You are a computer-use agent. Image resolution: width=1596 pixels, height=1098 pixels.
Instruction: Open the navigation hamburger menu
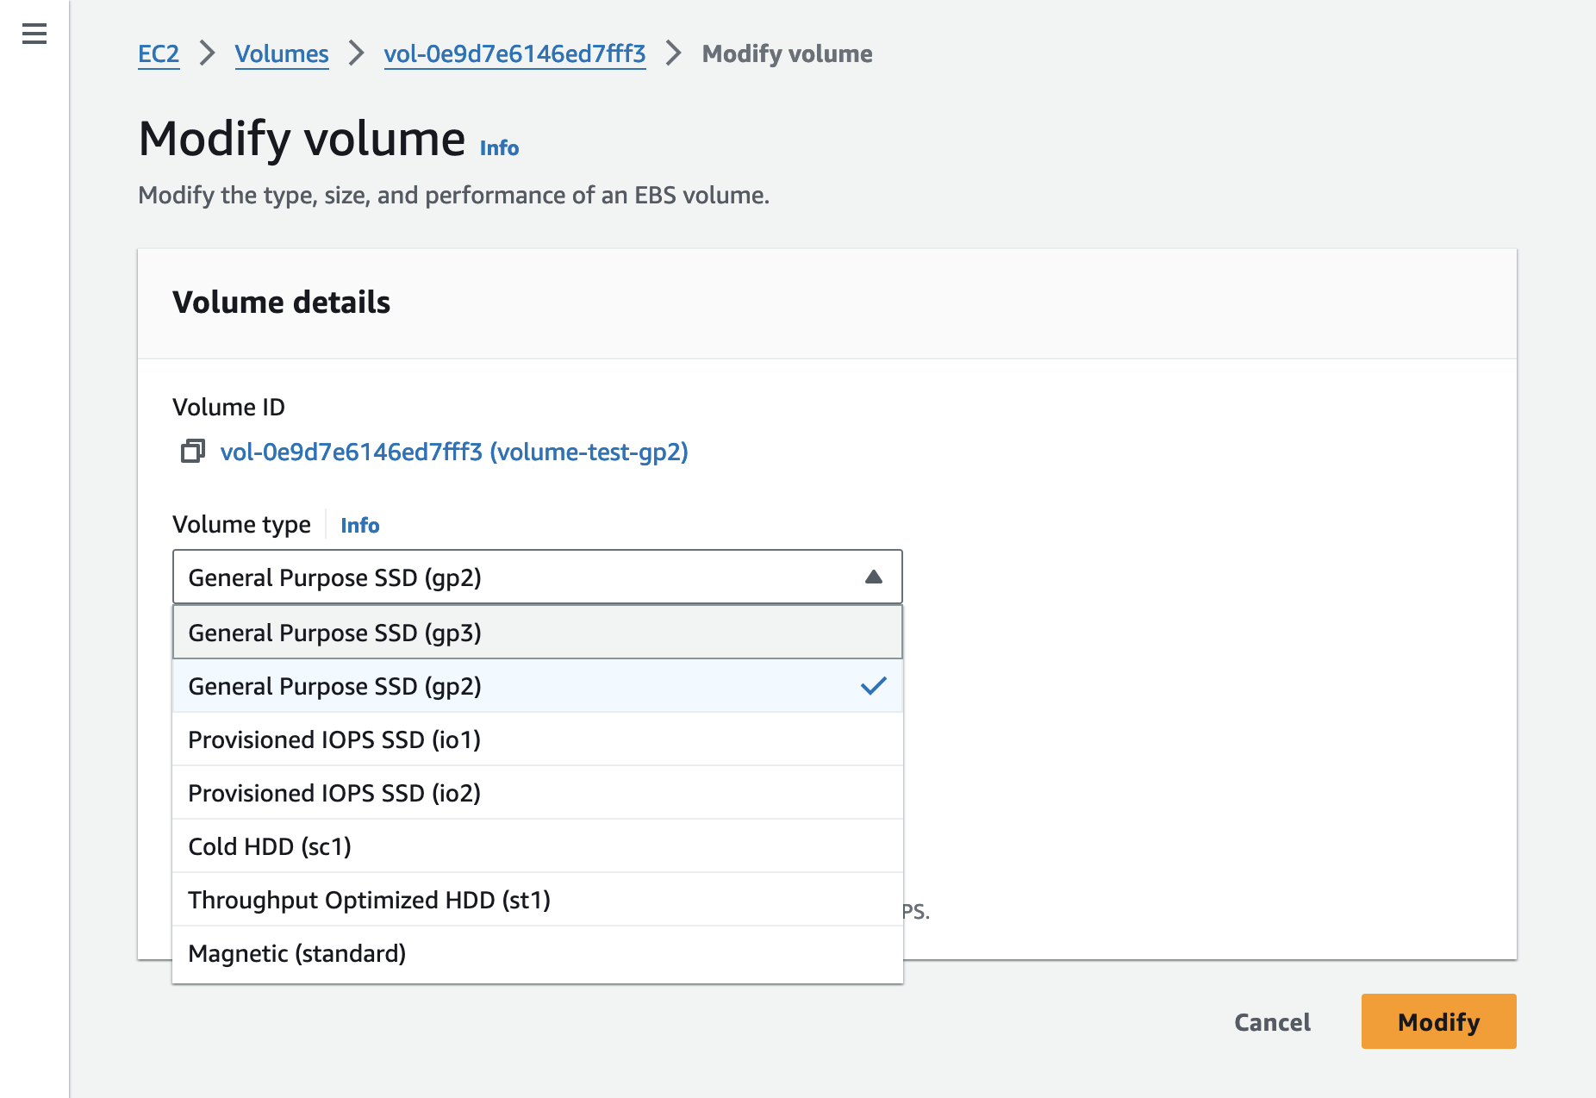pyautogui.click(x=33, y=33)
